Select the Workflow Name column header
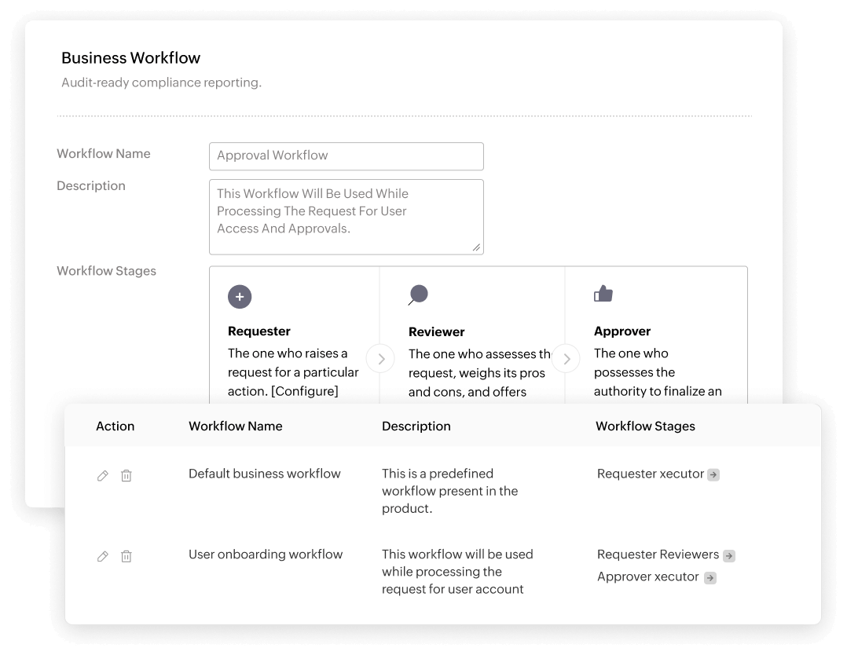This screenshot has height=655, width=847. pos(235,426)
